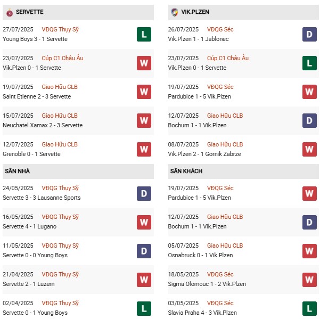Open the SÂN KHÁCH away matches section
The image size is (320, 319).
(x=186, y=171)
